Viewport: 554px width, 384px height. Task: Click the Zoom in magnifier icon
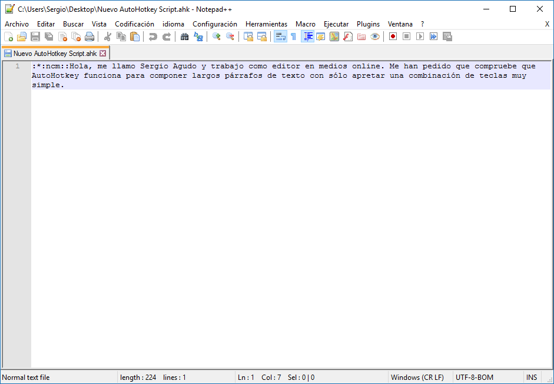pos(217,37)
